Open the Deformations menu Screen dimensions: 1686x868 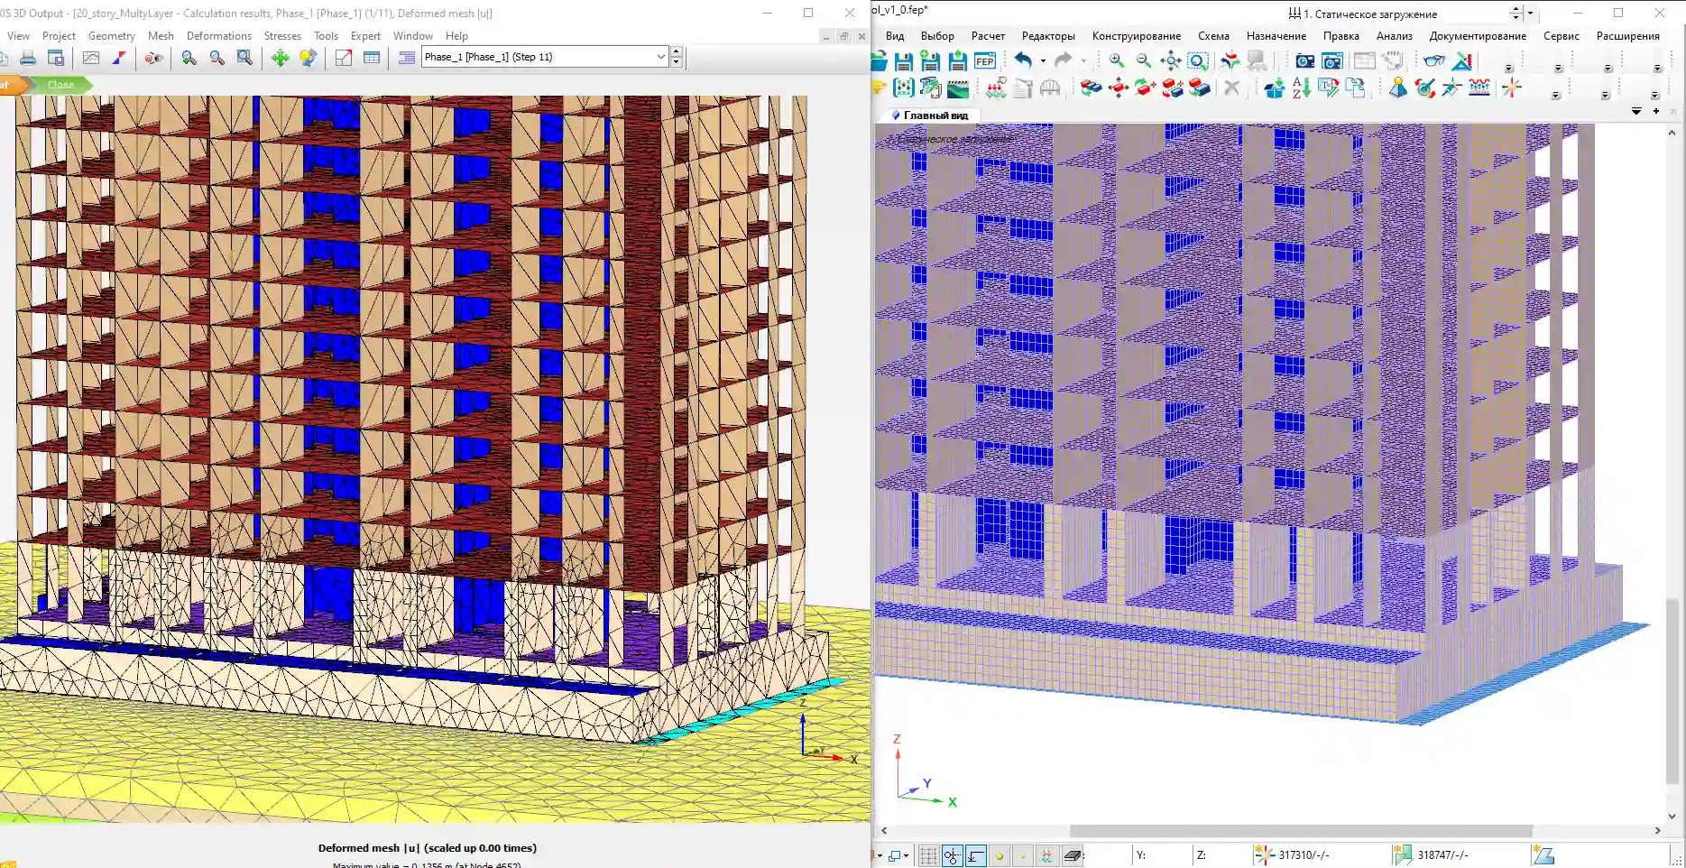point(218,36)
